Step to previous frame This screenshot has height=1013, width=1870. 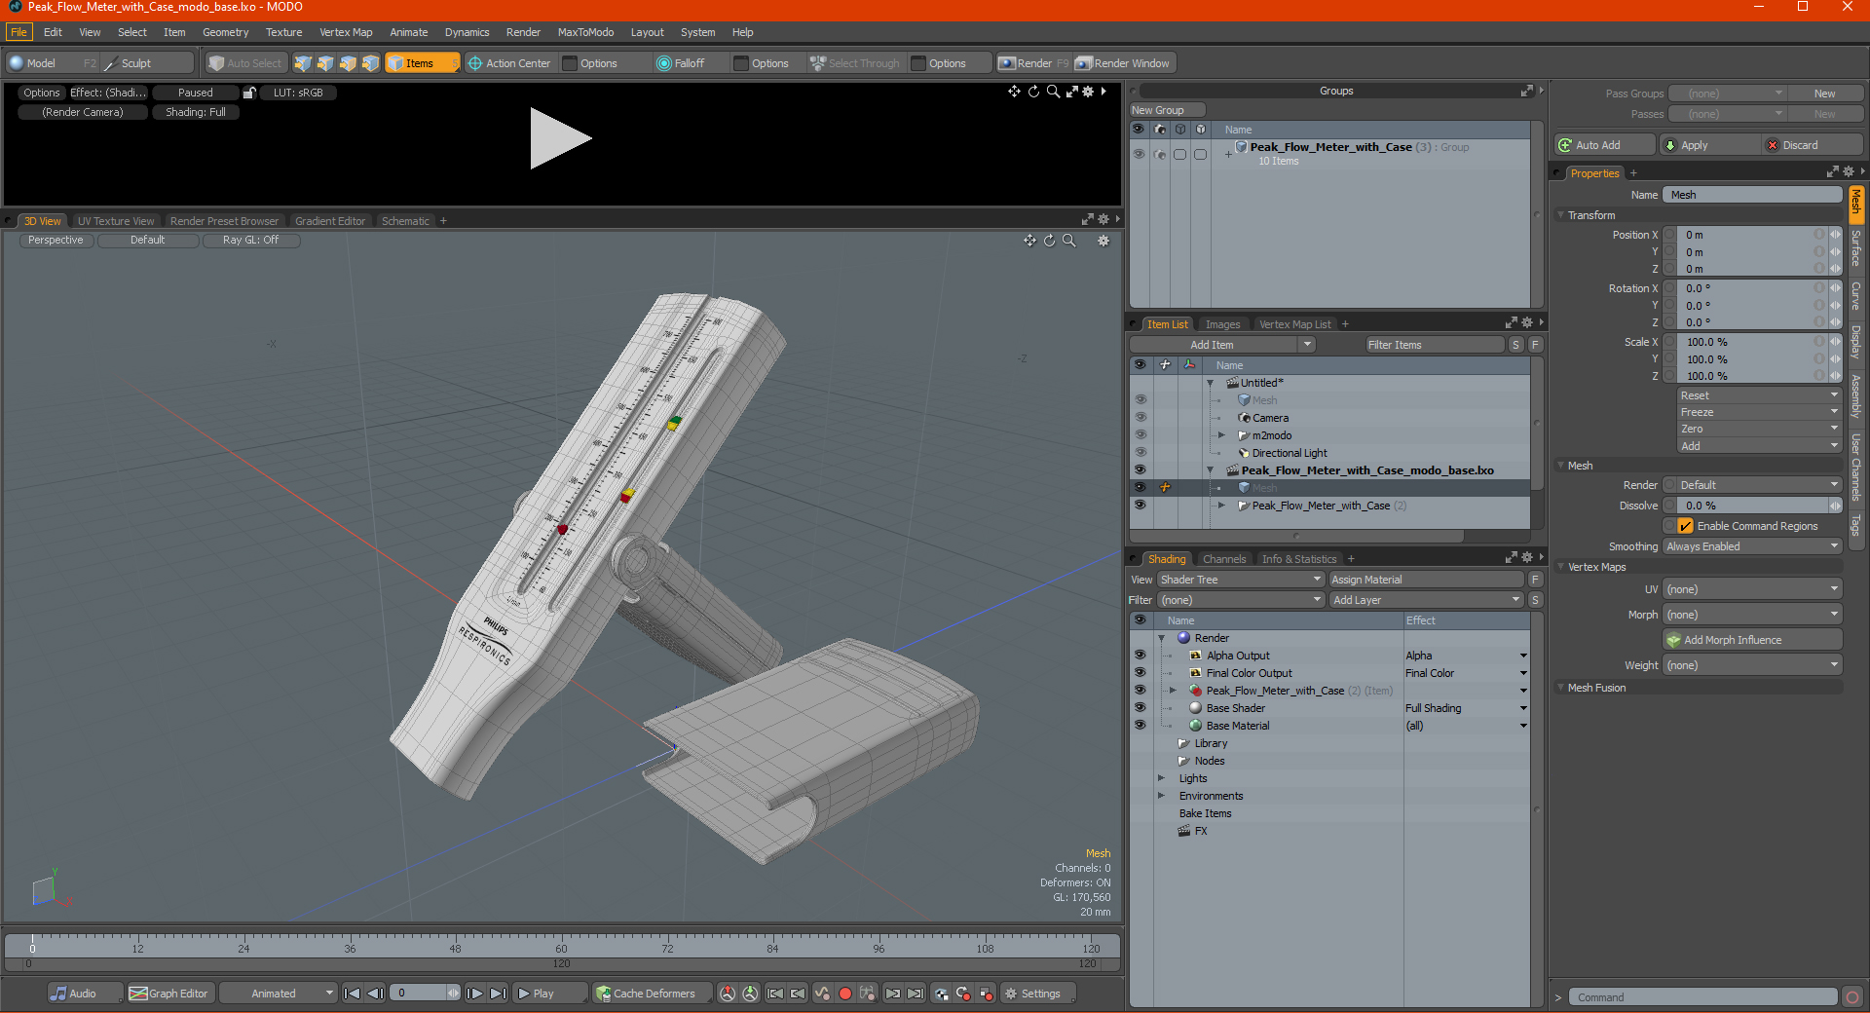click(x=375, y=994)
